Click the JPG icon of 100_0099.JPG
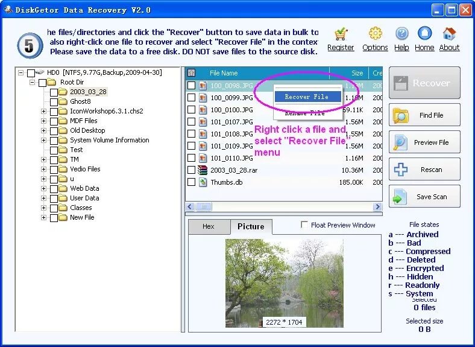 pos(203,98)
